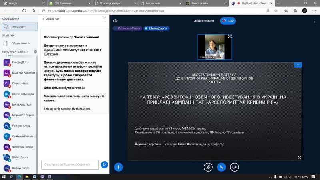Click the Го avatar icon
The width and height of the screenshot is (320, 180).
pos(7,62)
